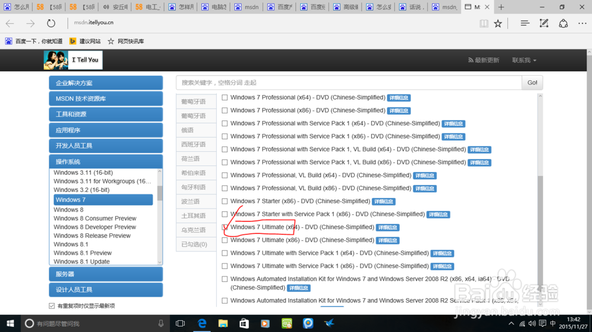Open the blue bird taskbar app

coord(329,323)
